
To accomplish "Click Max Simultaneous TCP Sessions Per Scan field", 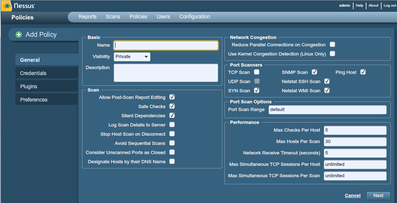I will tap(355, 176).
